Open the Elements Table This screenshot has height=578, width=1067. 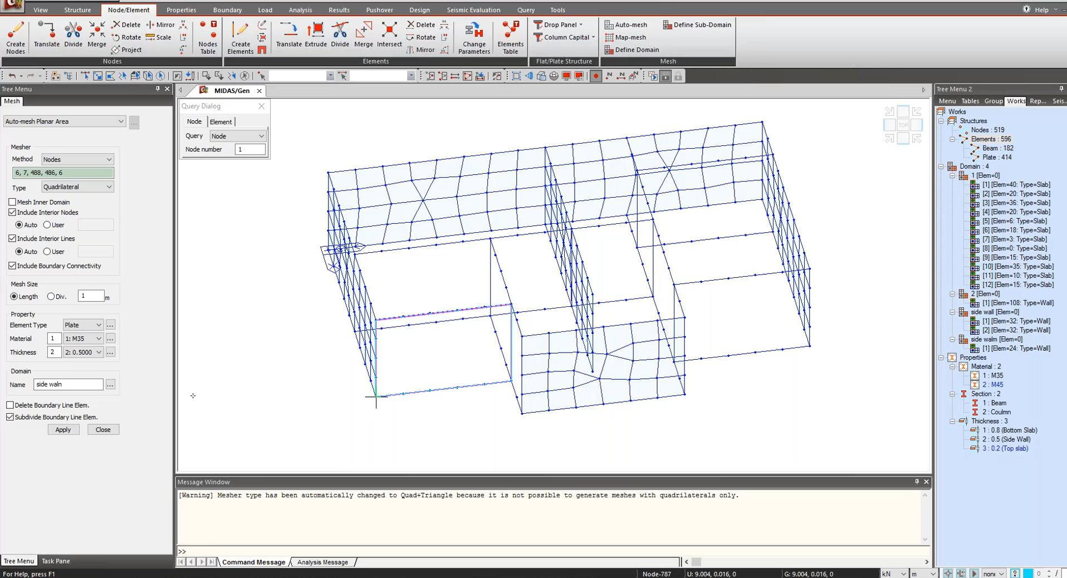(510, 37)
